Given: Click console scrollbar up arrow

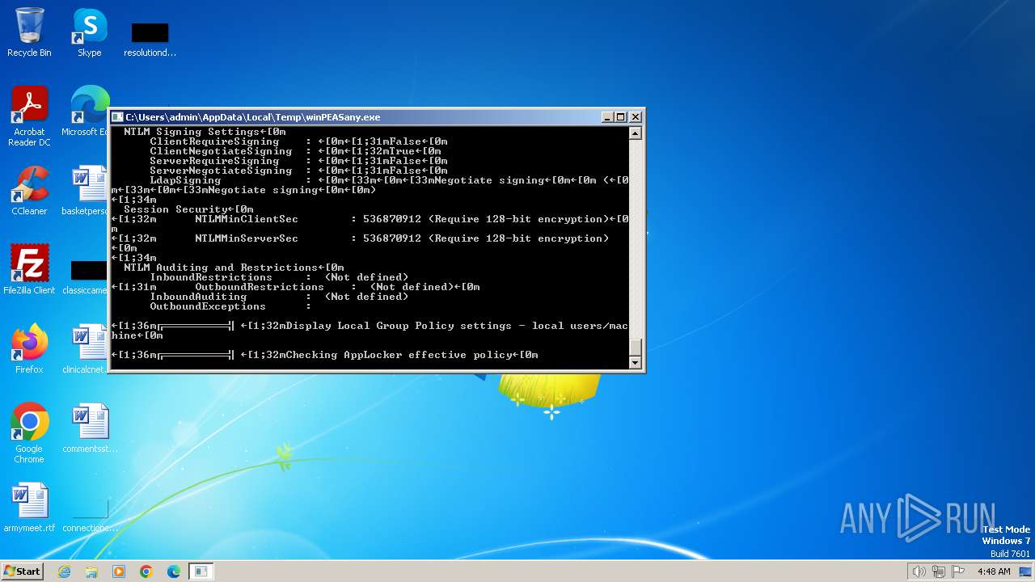Looking at the screenshot, I should [x=636, y=134].
